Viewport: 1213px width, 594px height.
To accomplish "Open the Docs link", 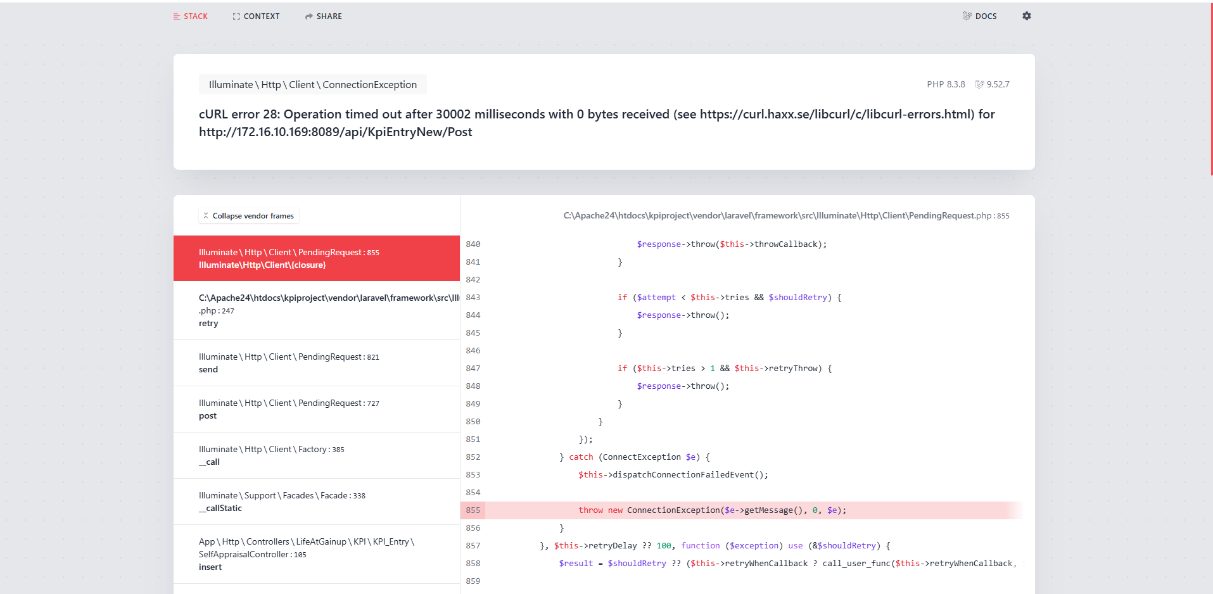I will [x=979, y=16].
